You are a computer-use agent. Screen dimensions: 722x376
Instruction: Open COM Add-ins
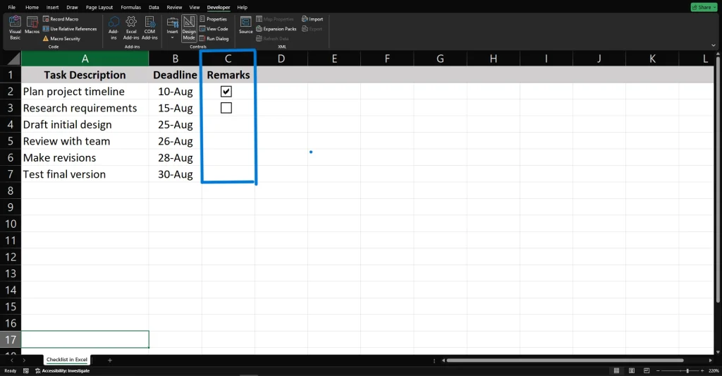(149, 28)
